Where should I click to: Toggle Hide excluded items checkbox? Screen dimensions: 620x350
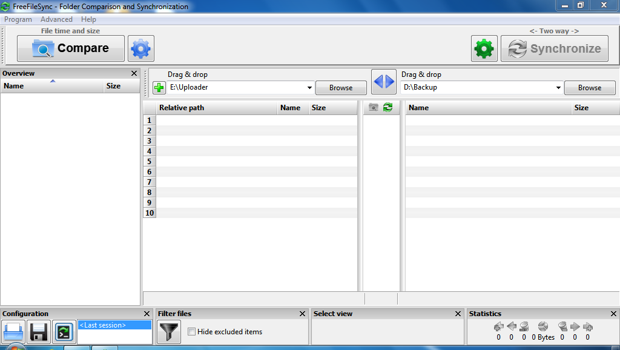coord(191,332)
